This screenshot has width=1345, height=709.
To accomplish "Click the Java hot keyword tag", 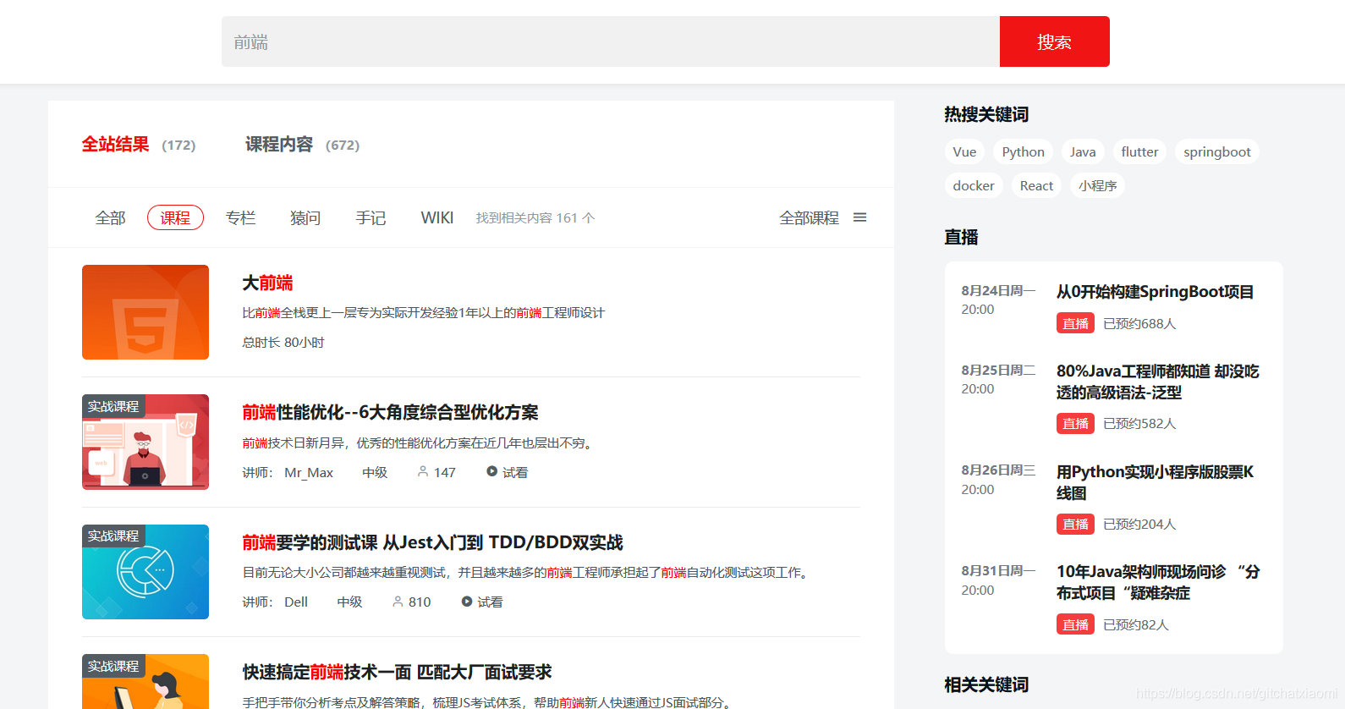I will 1083,151.
